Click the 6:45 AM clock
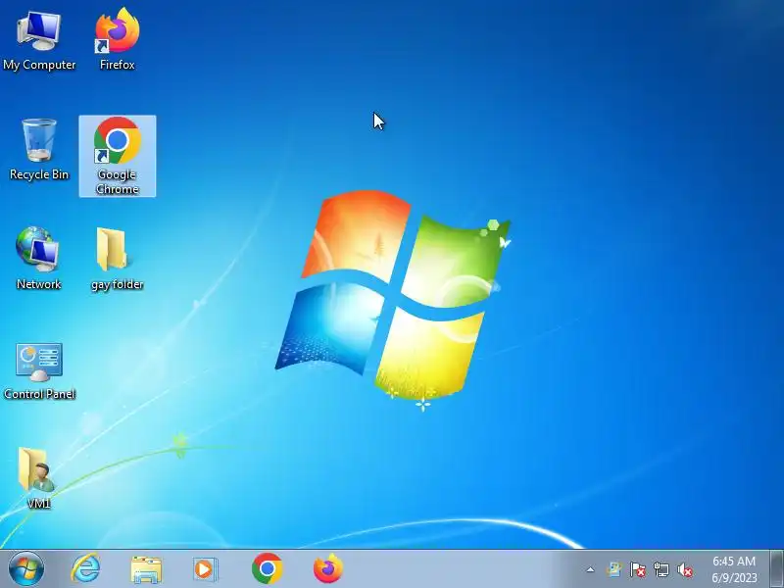Screen dimensions: 784x588 [734, 561]
